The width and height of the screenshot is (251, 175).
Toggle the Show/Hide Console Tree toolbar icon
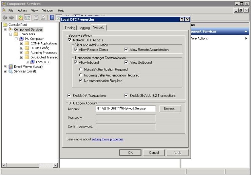(27, 17)
